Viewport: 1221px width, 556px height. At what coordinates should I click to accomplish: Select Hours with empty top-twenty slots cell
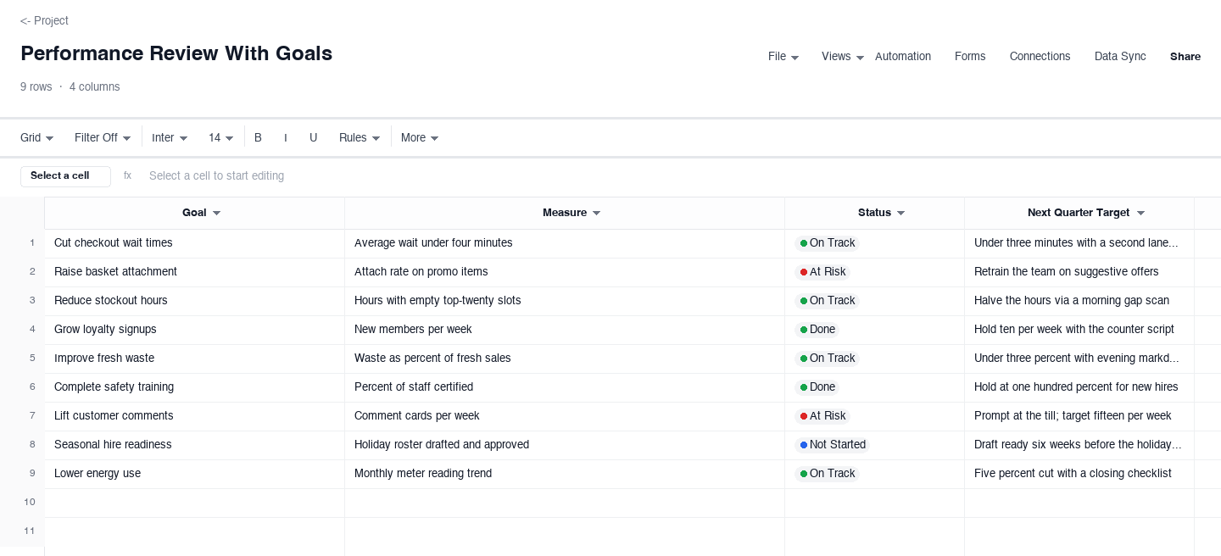[x=565, y=301]
